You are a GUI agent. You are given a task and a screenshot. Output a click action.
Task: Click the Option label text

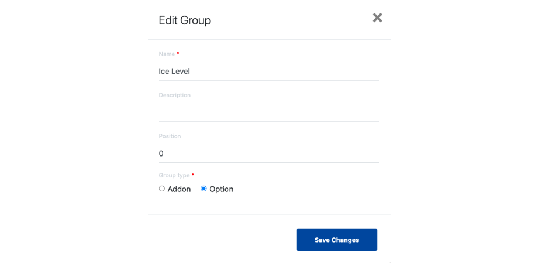coord(221,189)
